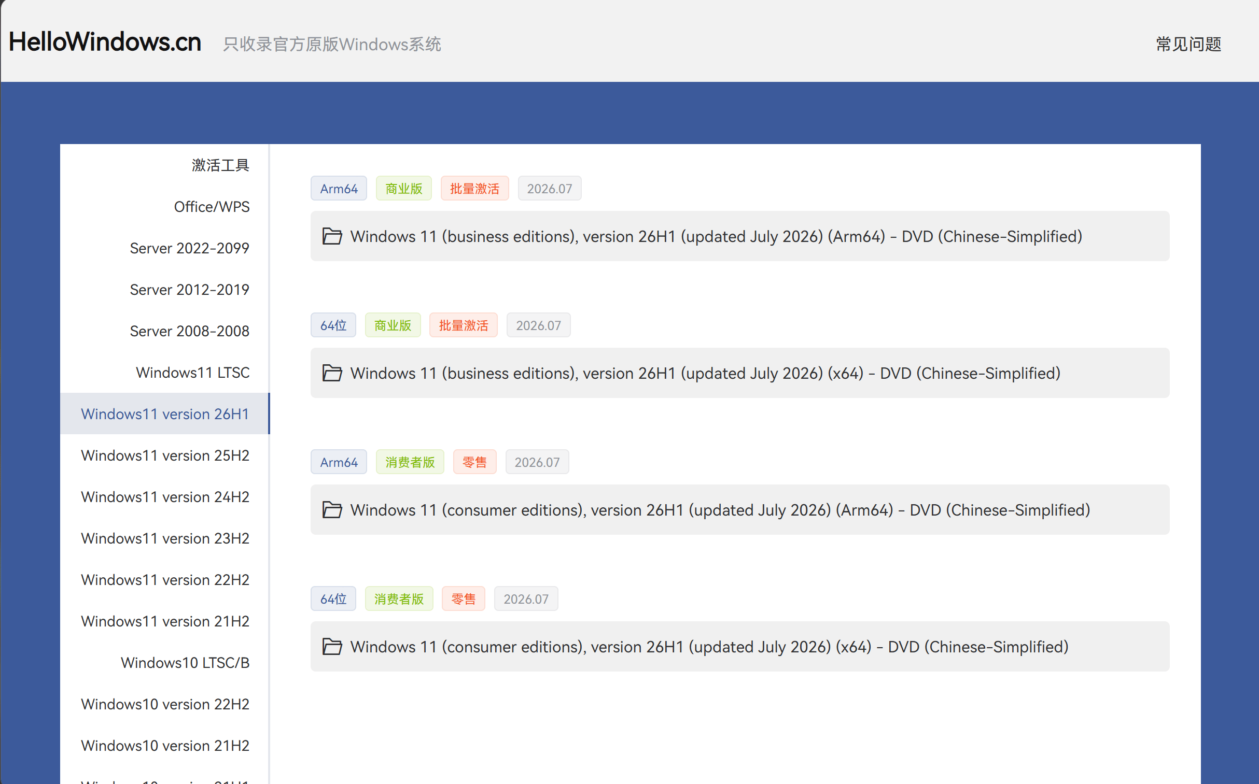Click the 消费者版 tag in the fourth entry
Screen dimensions: 1259x784
pos(399,600)
